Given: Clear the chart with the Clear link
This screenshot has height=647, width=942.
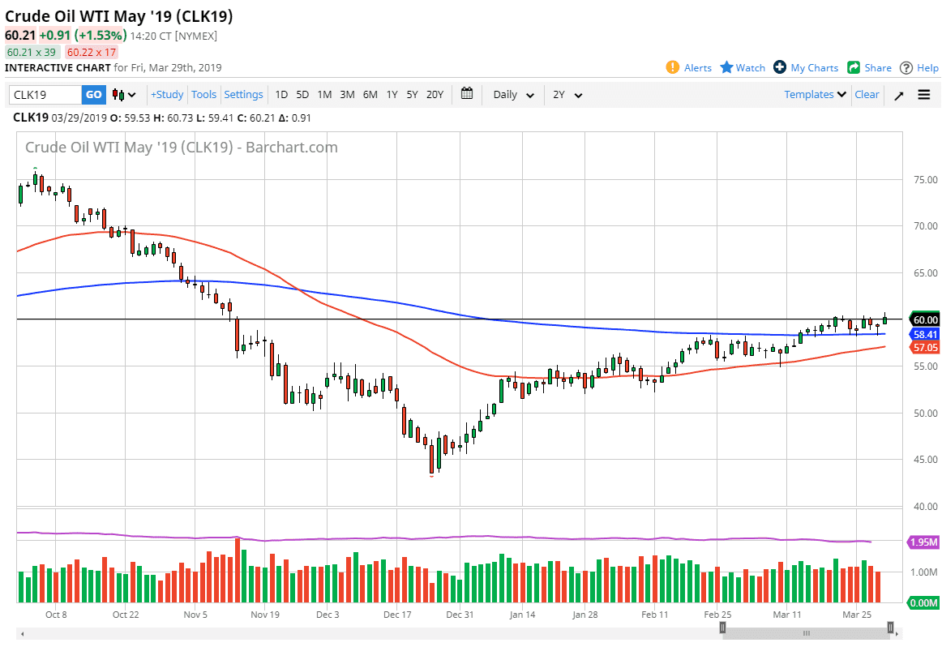Looking at the screenshot, I should (x=867, y=94).
